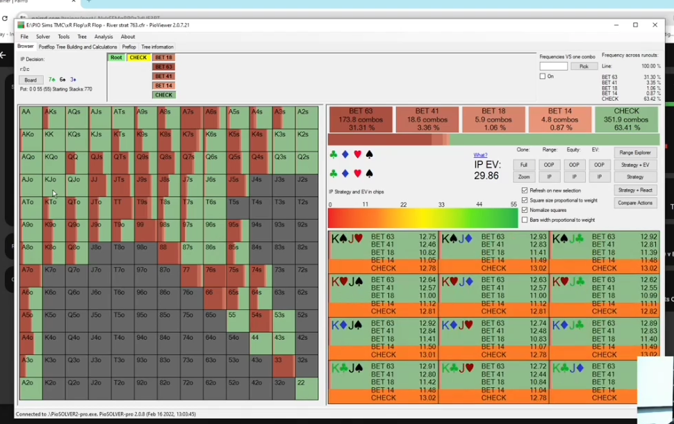Enable Bars width proportional to weight
This screenshot has width=674, height=424.
pyautogui.click(x=525, y=220)
